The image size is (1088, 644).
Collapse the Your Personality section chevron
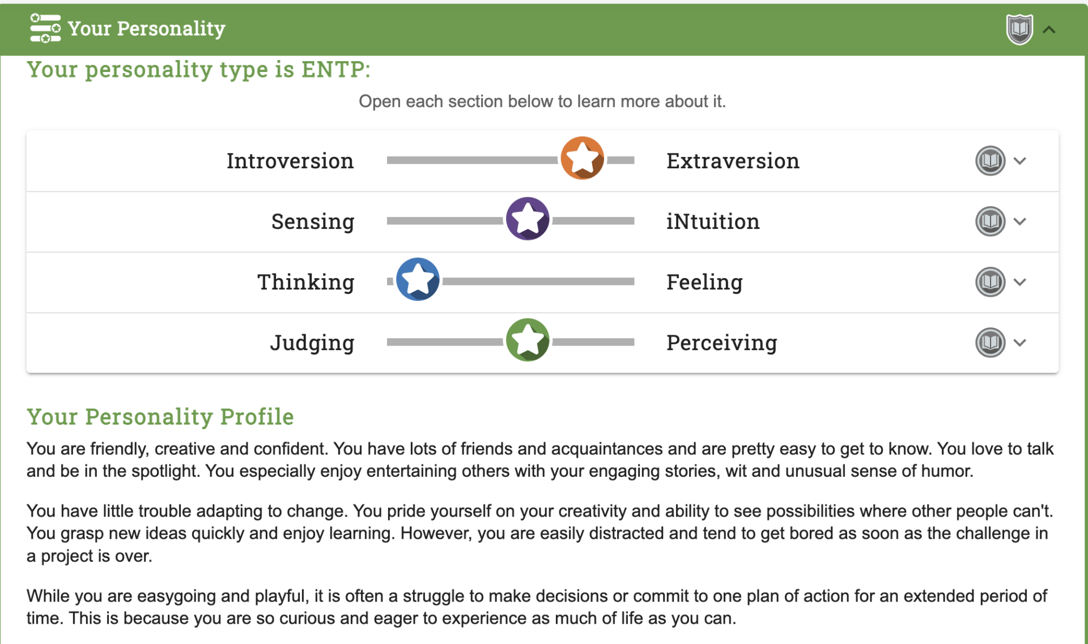tap(1049, 30)
